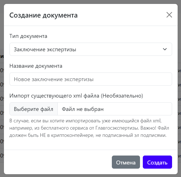Click the Создание документа heading
Image resolution: width=181 pixels, height=177 pixels.
(44, 15)
